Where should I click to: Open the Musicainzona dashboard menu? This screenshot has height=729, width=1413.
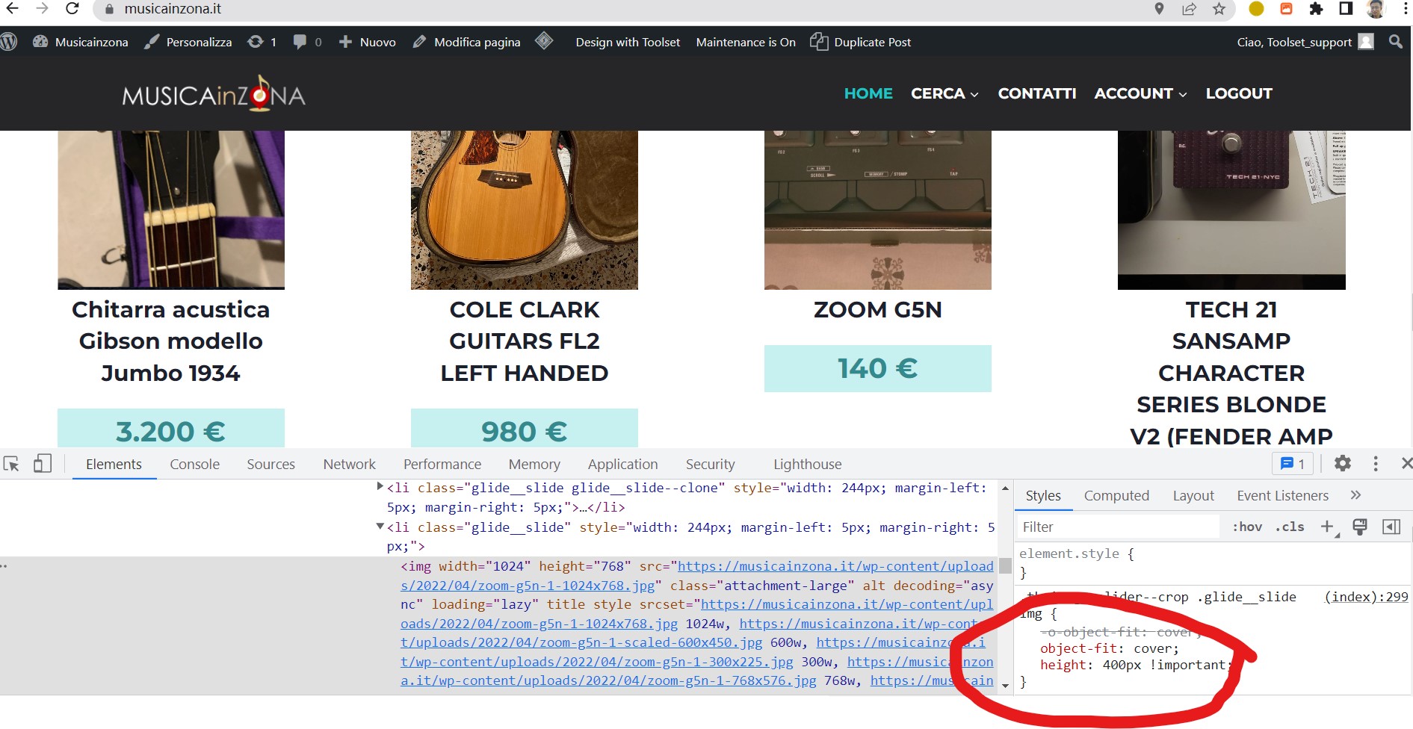tap(81, 42)
